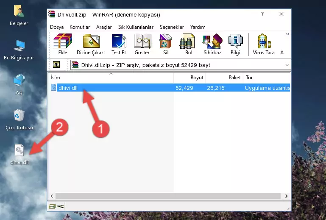The image size is (326, 220).
Task: Click the 52,429 size value
Action: [x=184, y=88]
